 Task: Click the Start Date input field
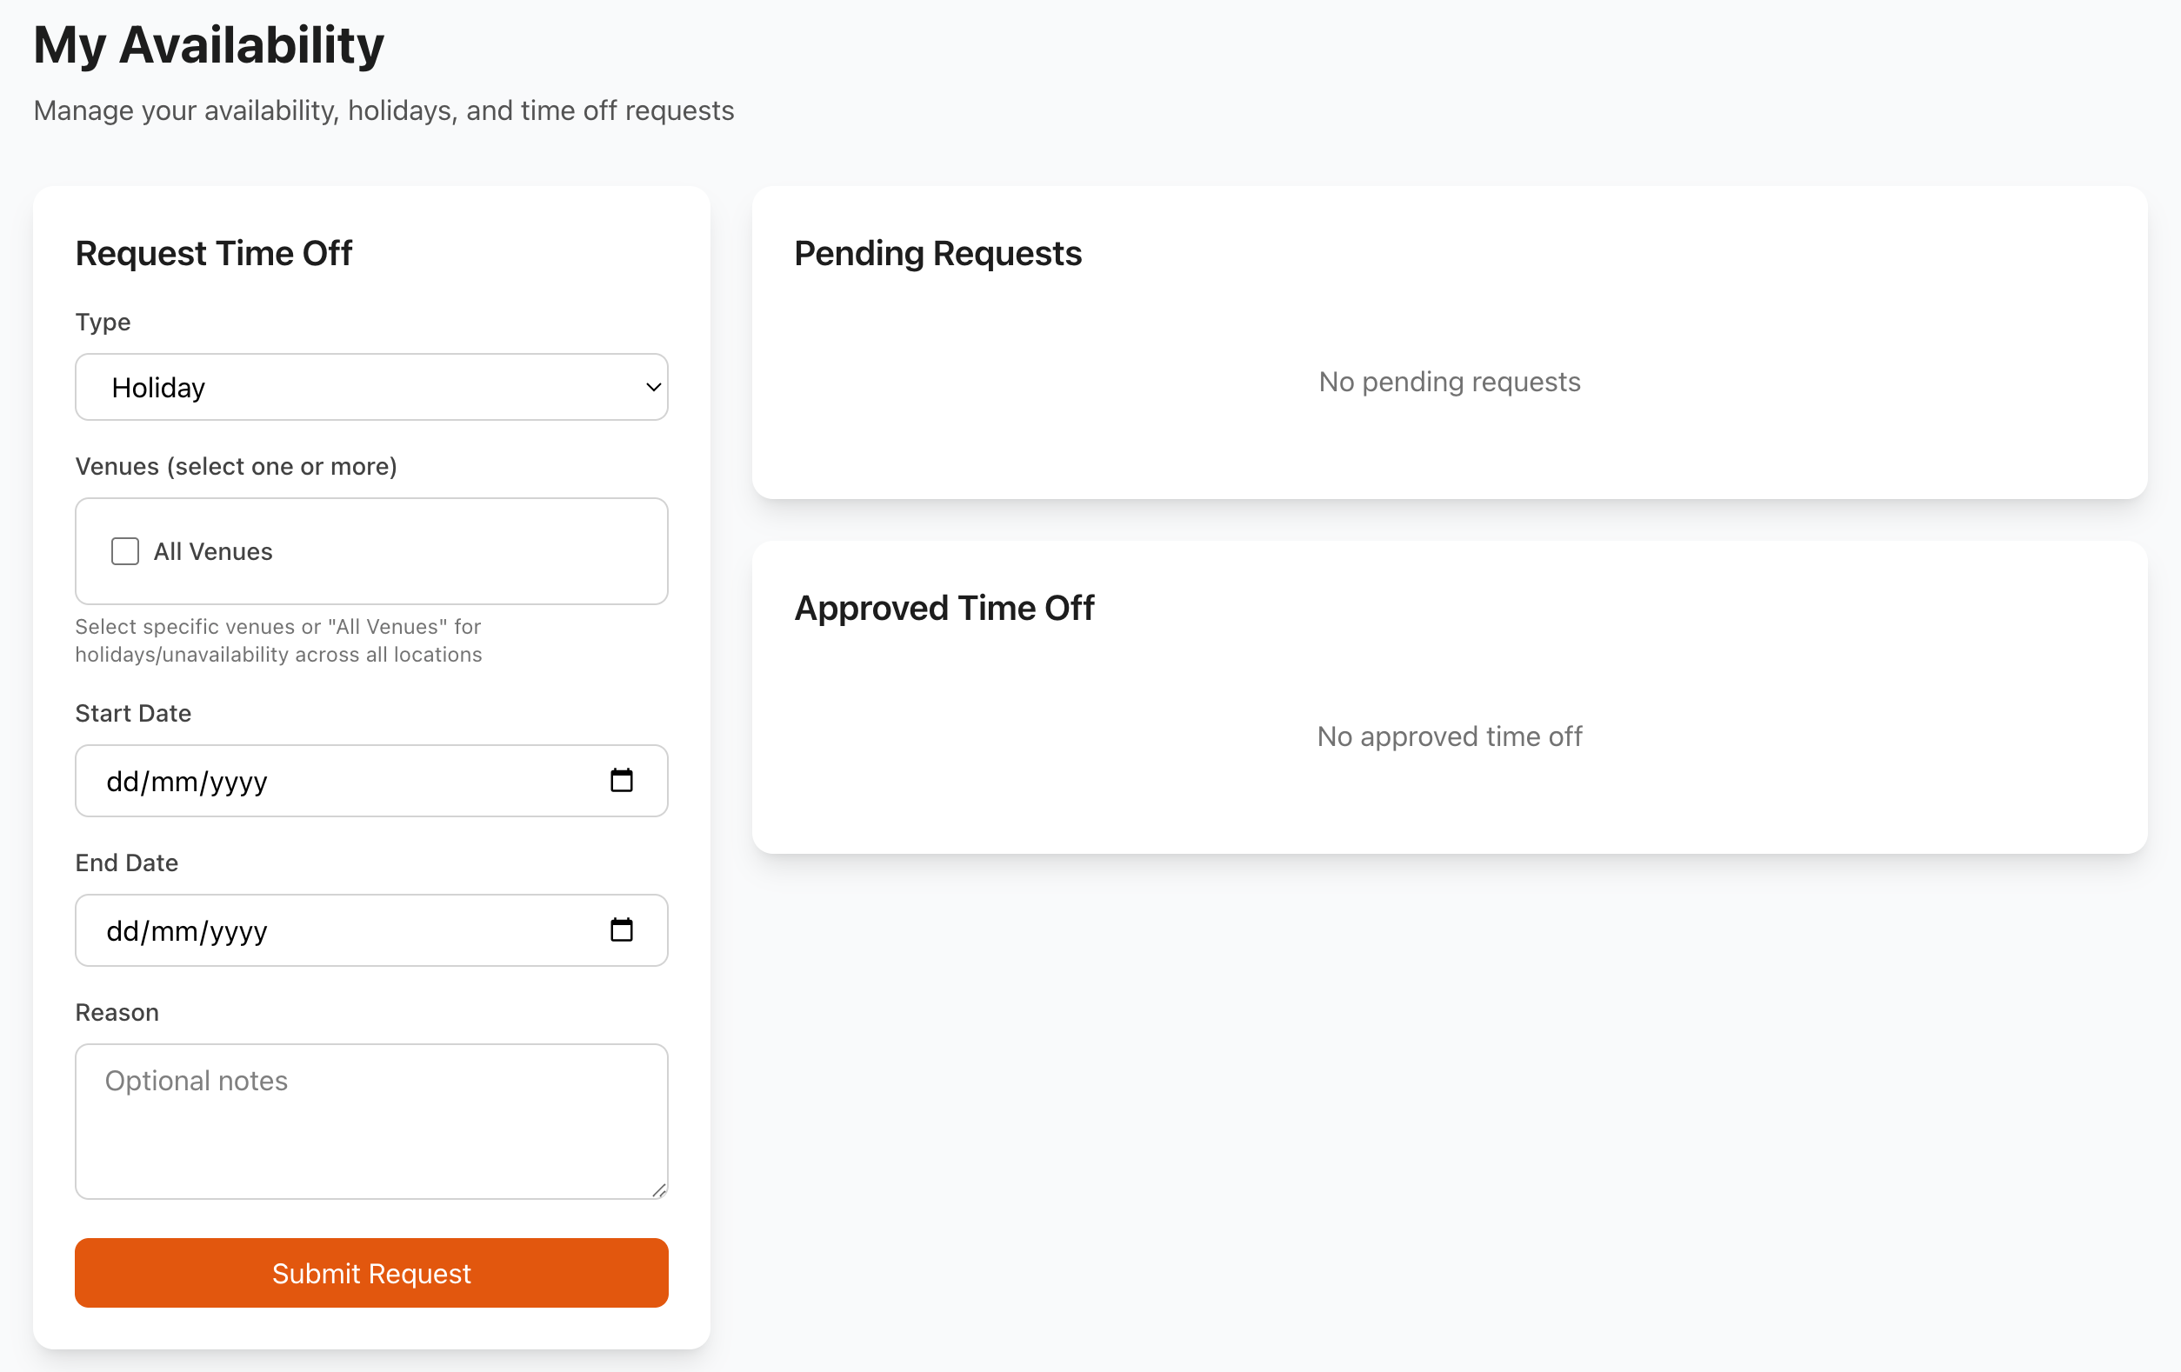pos(317,781)
